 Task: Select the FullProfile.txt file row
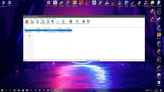point(48,32)
